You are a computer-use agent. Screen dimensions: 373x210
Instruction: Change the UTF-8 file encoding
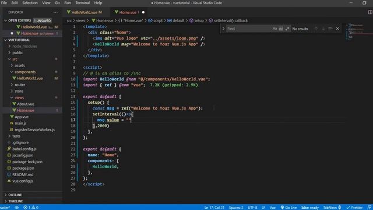252,208
